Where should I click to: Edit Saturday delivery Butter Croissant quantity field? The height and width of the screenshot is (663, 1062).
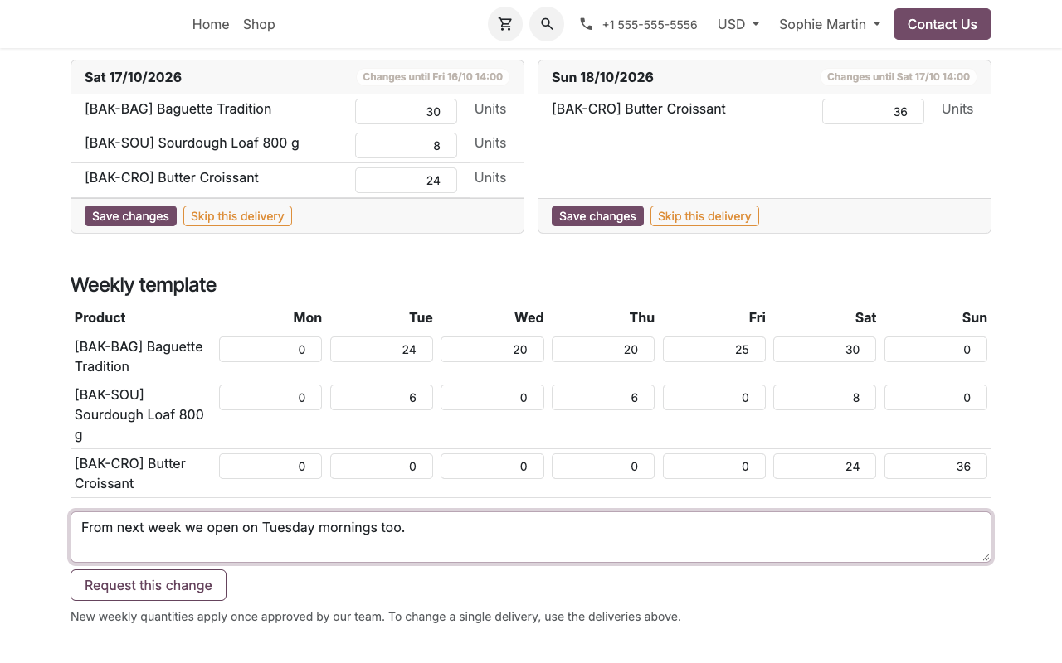[406, 180]
